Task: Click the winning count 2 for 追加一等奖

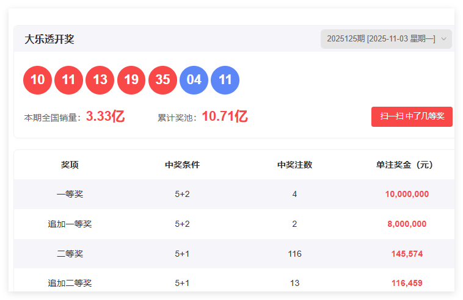Action: point(294,224)
